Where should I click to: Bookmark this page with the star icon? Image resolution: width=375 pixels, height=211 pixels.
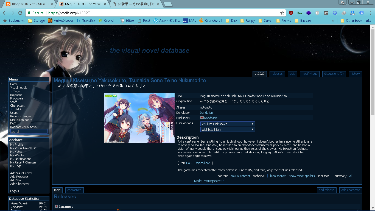pyautogui.click(x=282, y=13)
